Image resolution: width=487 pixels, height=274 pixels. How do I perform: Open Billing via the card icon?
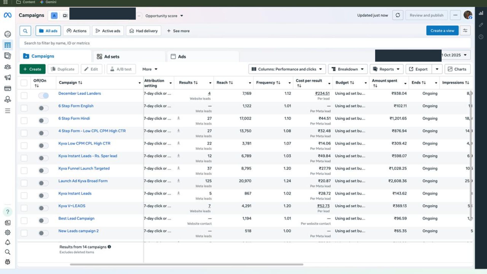click(8, 89)
